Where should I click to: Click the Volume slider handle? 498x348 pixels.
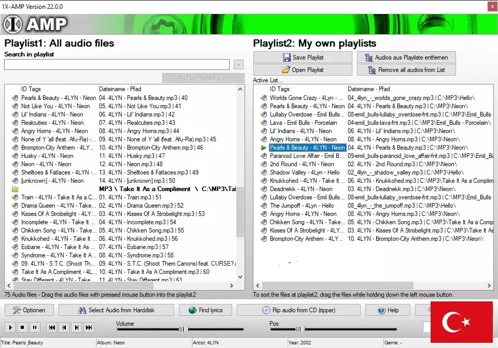pyautogui.click(x=183, y=329)
